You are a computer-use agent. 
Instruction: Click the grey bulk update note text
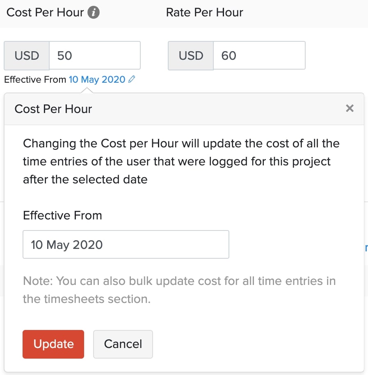click(179, 290)
